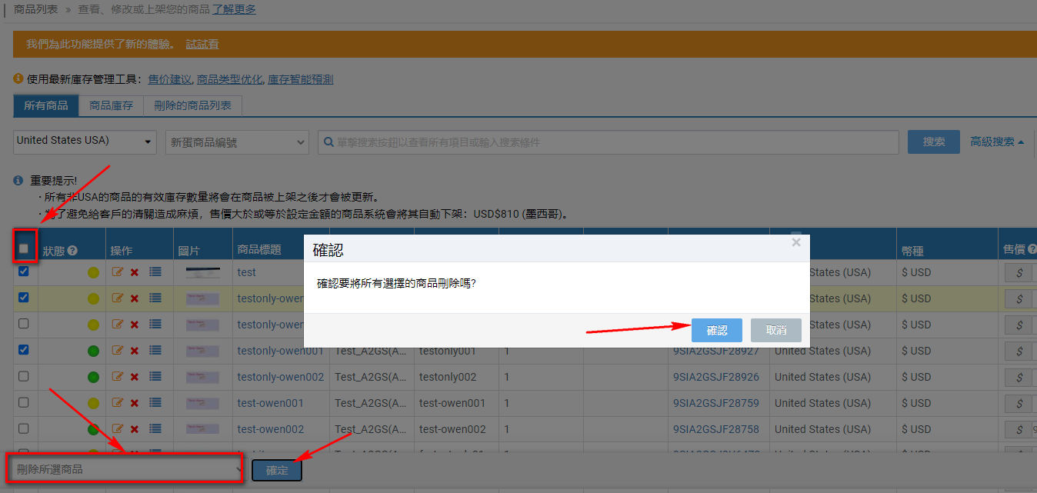Open the product image thumbnail of test row
Screen dimensions: 1037x493
pos(202,272)
